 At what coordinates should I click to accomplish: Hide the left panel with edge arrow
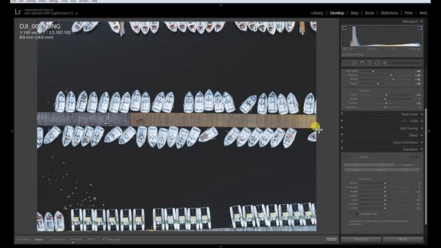(x=12, y=131)
